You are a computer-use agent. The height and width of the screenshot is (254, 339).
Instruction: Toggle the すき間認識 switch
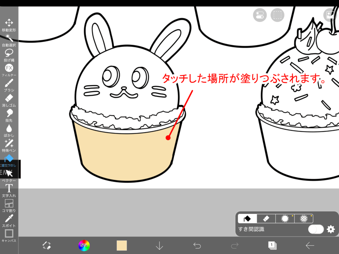tap(315, 229)
